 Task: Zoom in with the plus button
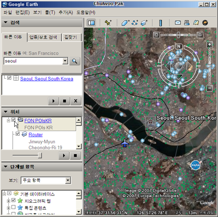(x=210, y=44)
